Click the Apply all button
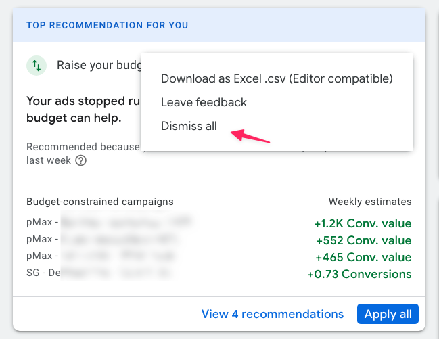 click(x=388, y=314)
